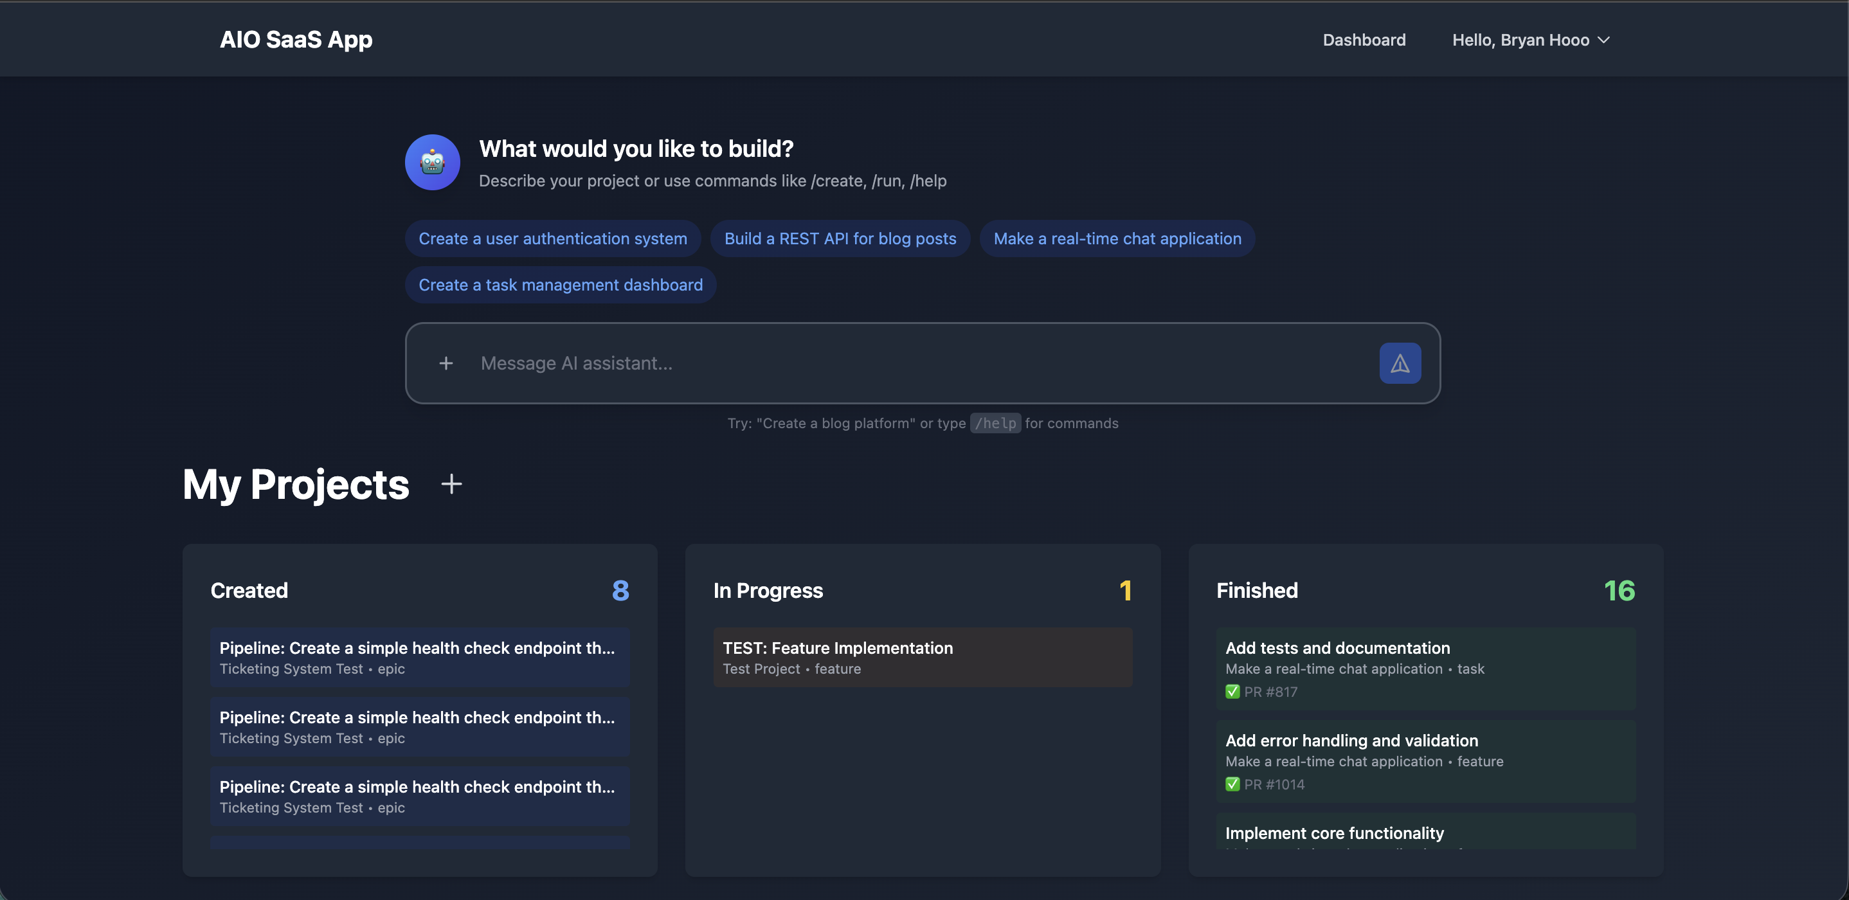This screenshot has height=900, width=1849.
Task: Click the PR #1014 link
Action: [x=1274, y=784]
